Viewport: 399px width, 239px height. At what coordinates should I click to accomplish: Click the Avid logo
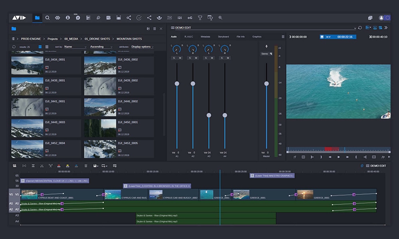19,18
